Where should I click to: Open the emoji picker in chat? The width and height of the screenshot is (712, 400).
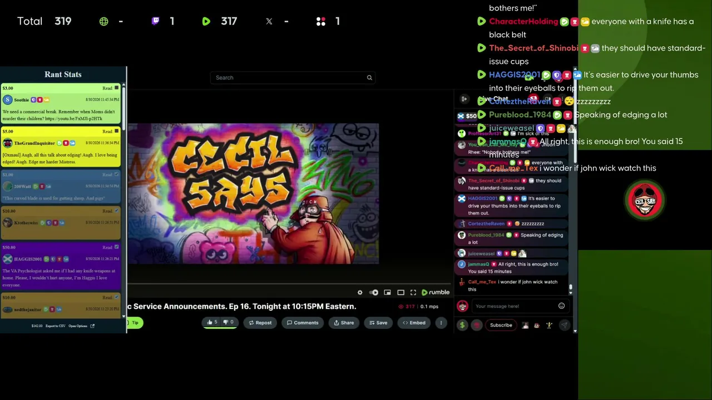coord(561,306)
